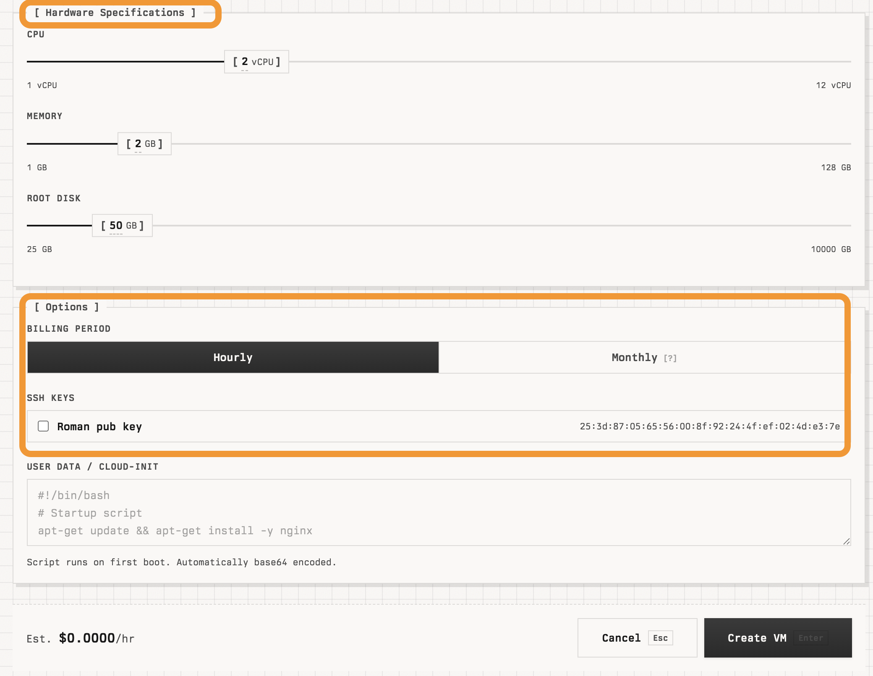
Task: Click the 10000 GB disk maximum label
Action: point(831,249)
